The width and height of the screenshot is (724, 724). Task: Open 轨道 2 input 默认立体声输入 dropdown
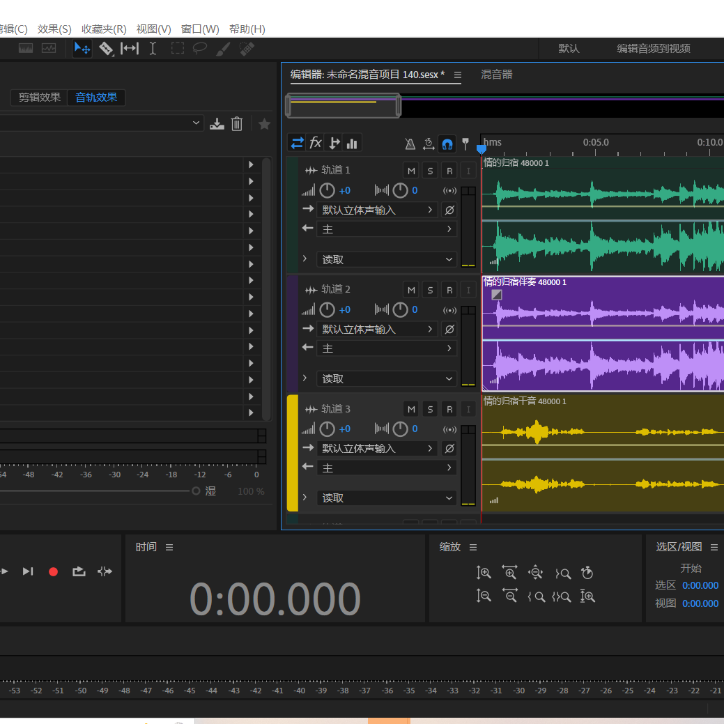[377, 329]
